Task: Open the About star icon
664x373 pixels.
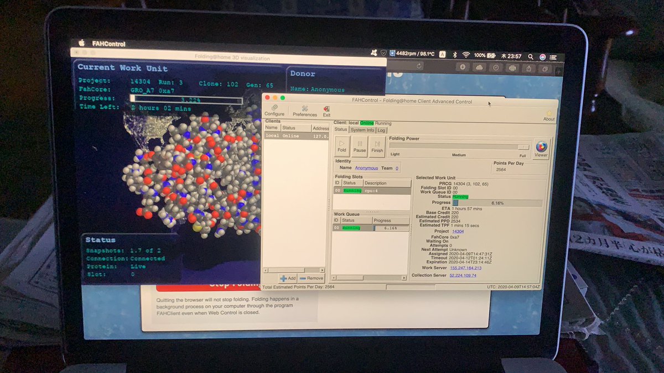Action: click(549, 115)
